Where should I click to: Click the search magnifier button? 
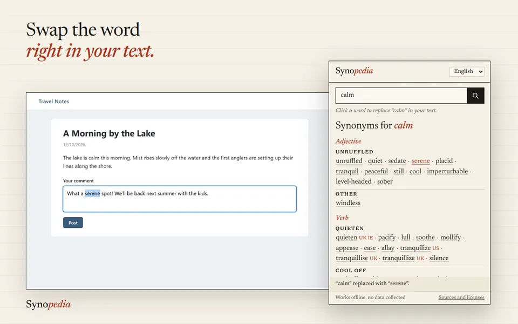click(475, 96)
